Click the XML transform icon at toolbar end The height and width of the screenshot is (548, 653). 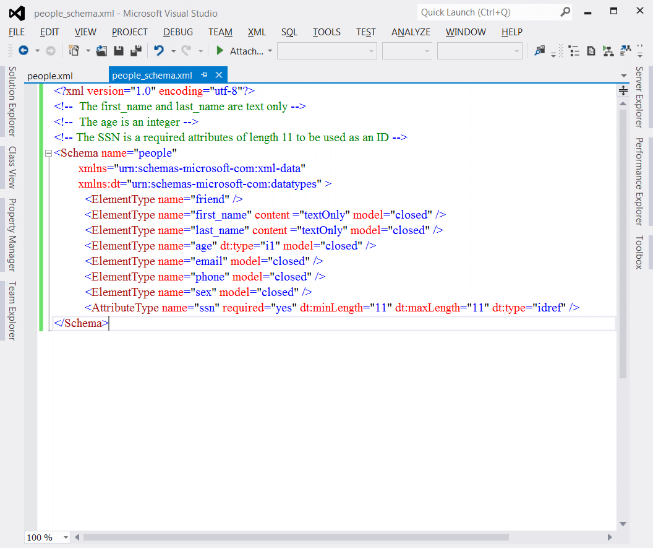click(x=626, y=50)
